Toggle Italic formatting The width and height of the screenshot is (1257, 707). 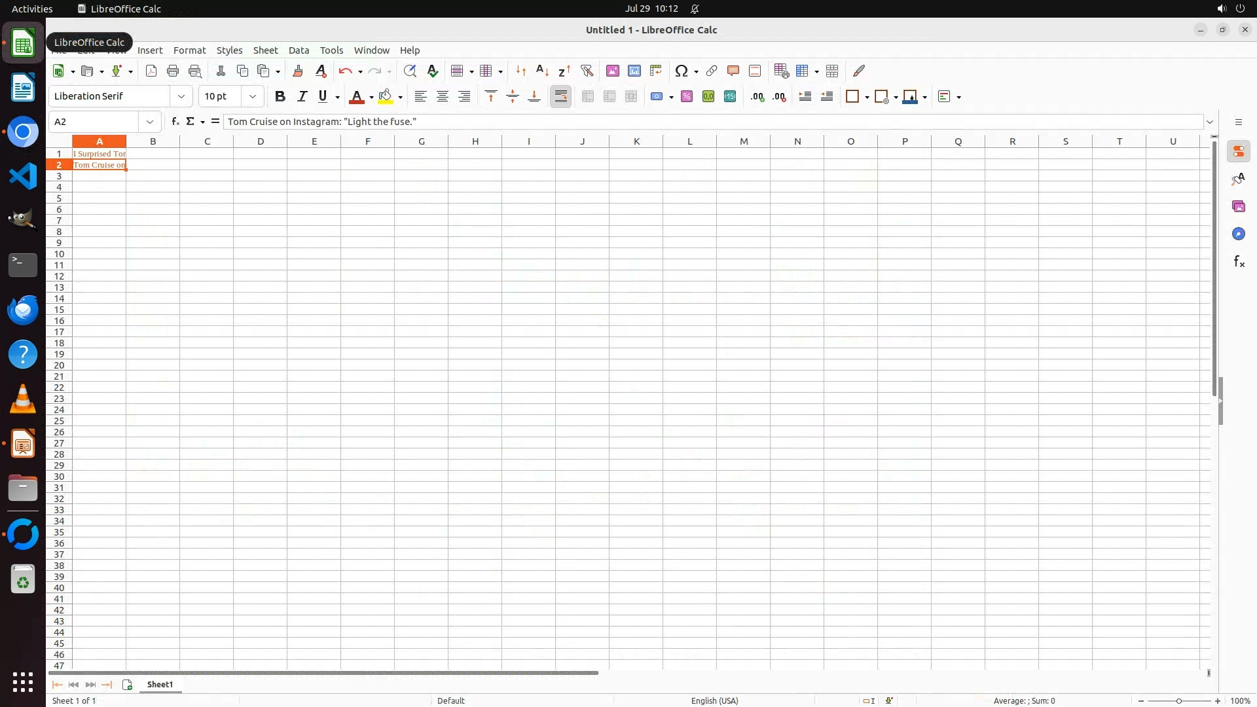(302, 96)
